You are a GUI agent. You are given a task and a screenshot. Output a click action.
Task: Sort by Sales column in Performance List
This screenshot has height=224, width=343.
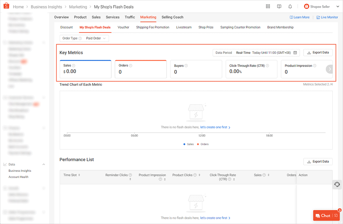point(269,175)
